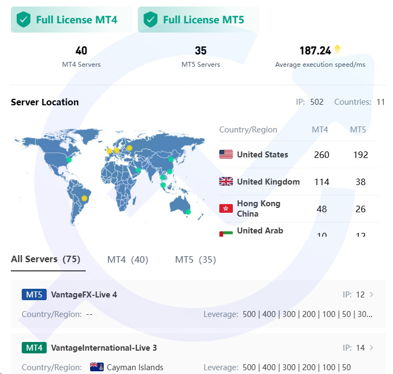Click the Full License MT4 shield icon

click(23, 20)
